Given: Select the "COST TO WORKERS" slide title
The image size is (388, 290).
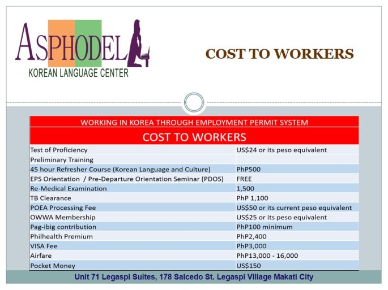Looking at the screenshot, I should pyautogui.click(x=279, y=54).
